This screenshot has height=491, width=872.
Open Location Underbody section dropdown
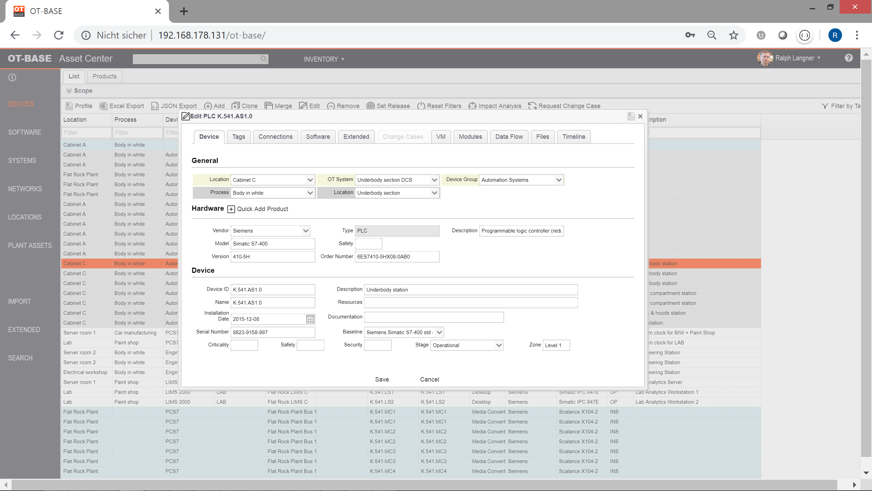(434, 193)
